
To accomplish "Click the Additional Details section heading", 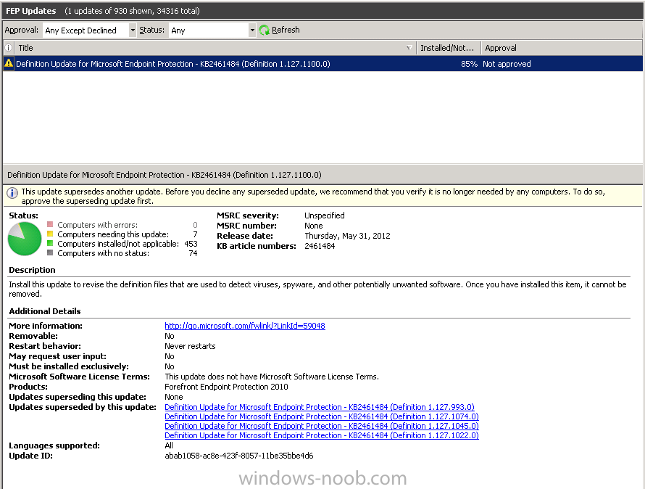I will point(45,311).
